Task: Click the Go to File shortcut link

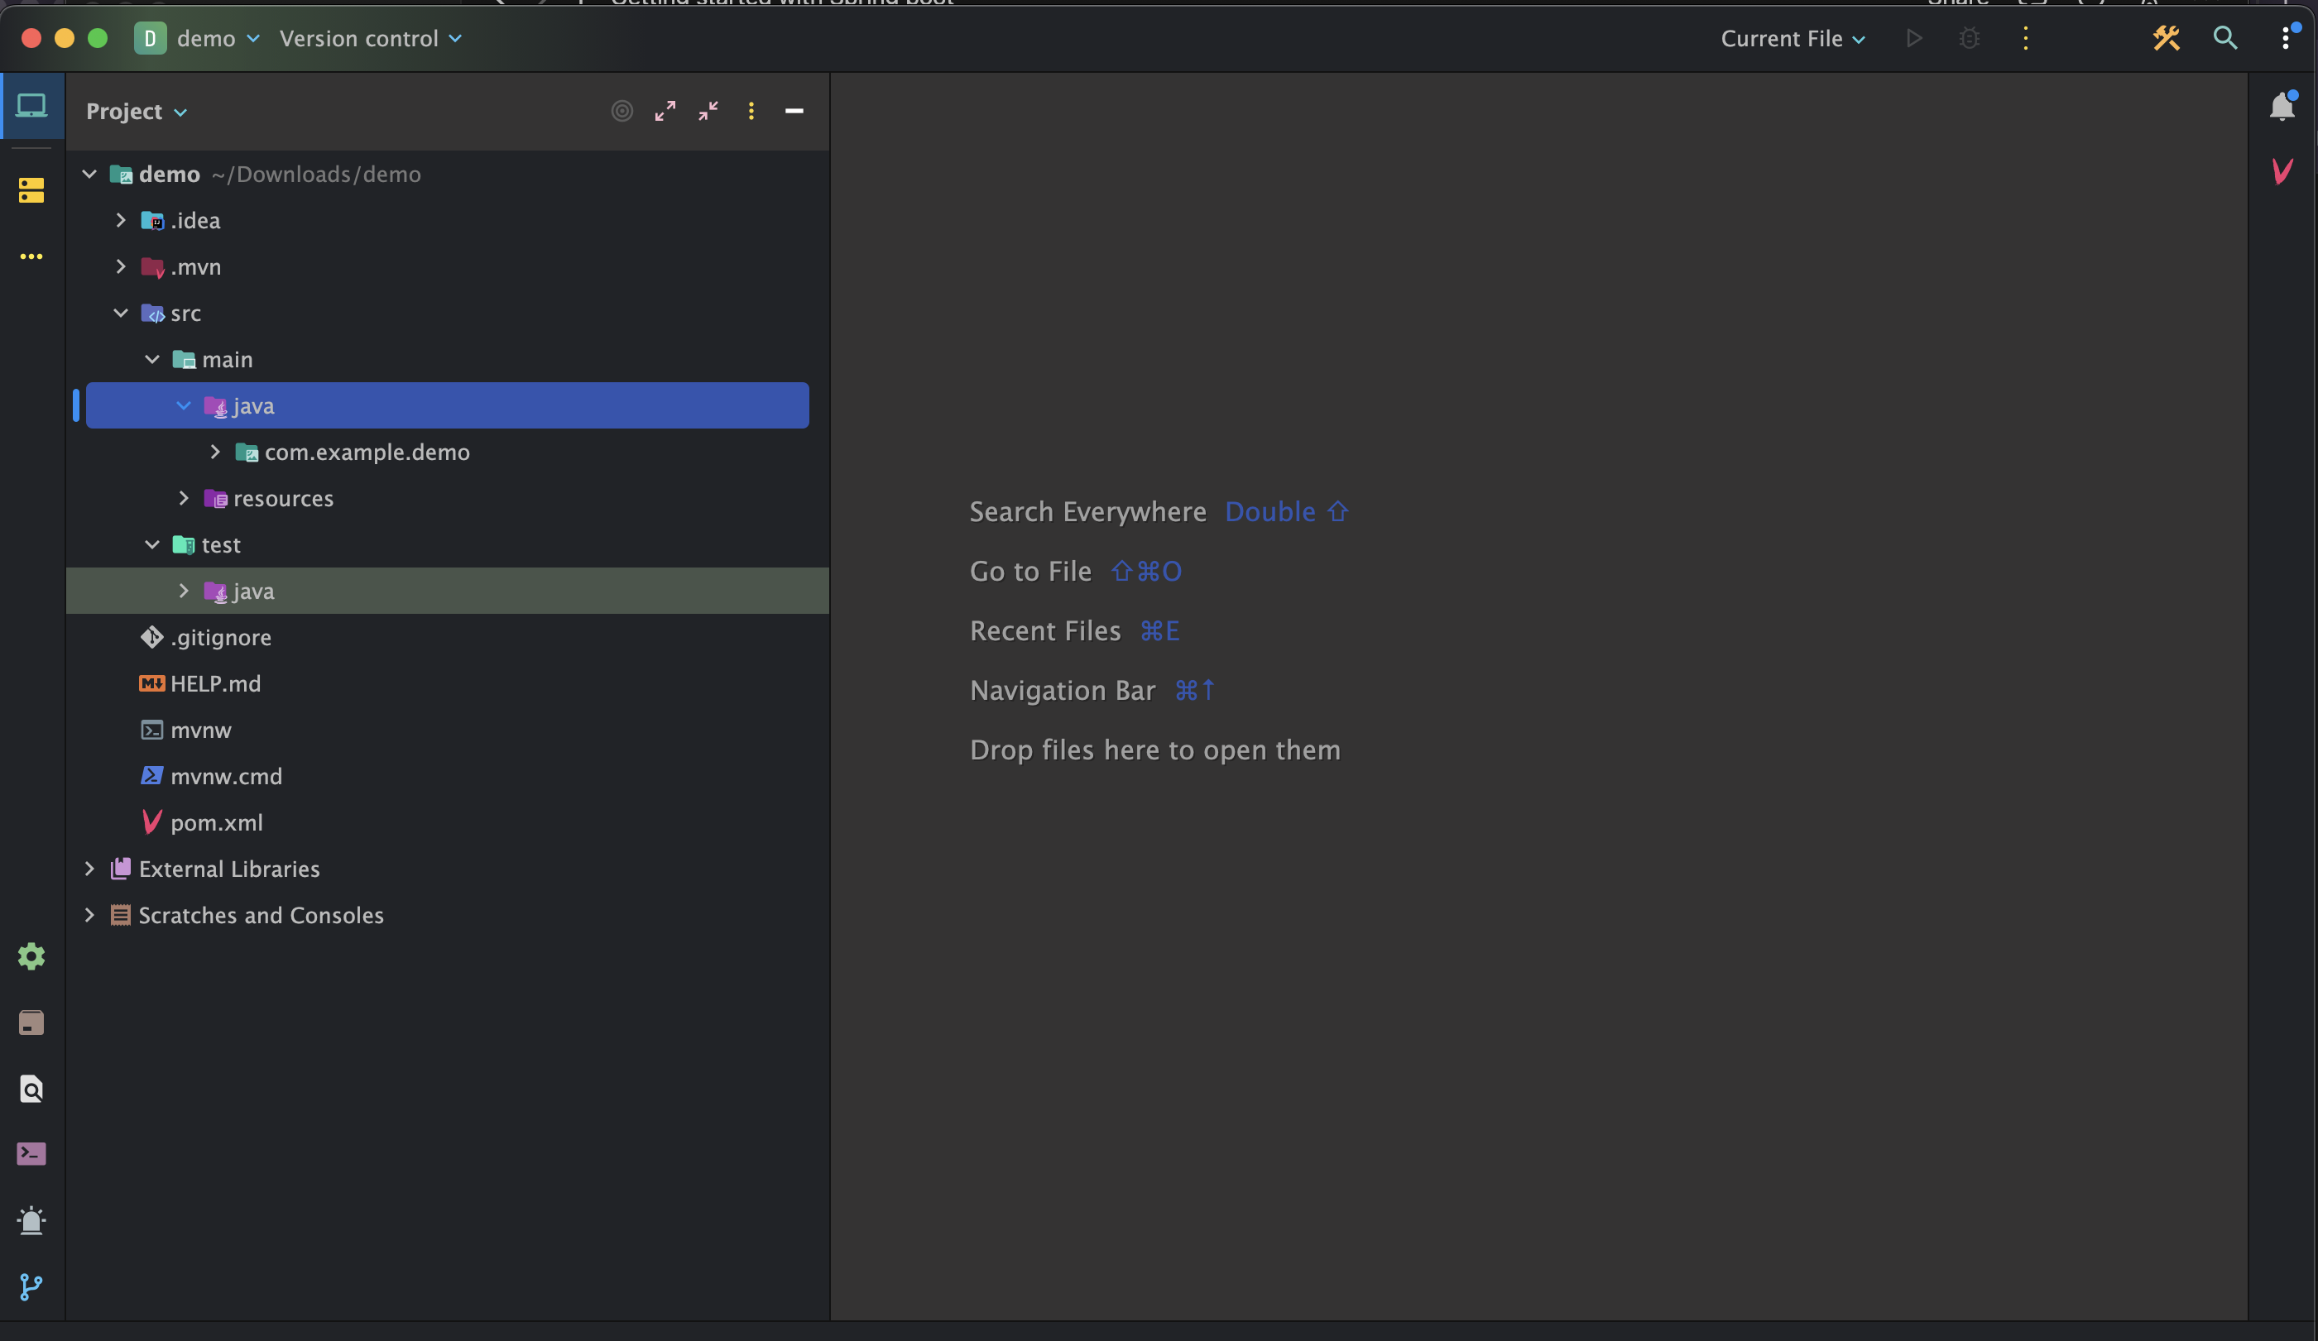Action: click(1029, 570)
